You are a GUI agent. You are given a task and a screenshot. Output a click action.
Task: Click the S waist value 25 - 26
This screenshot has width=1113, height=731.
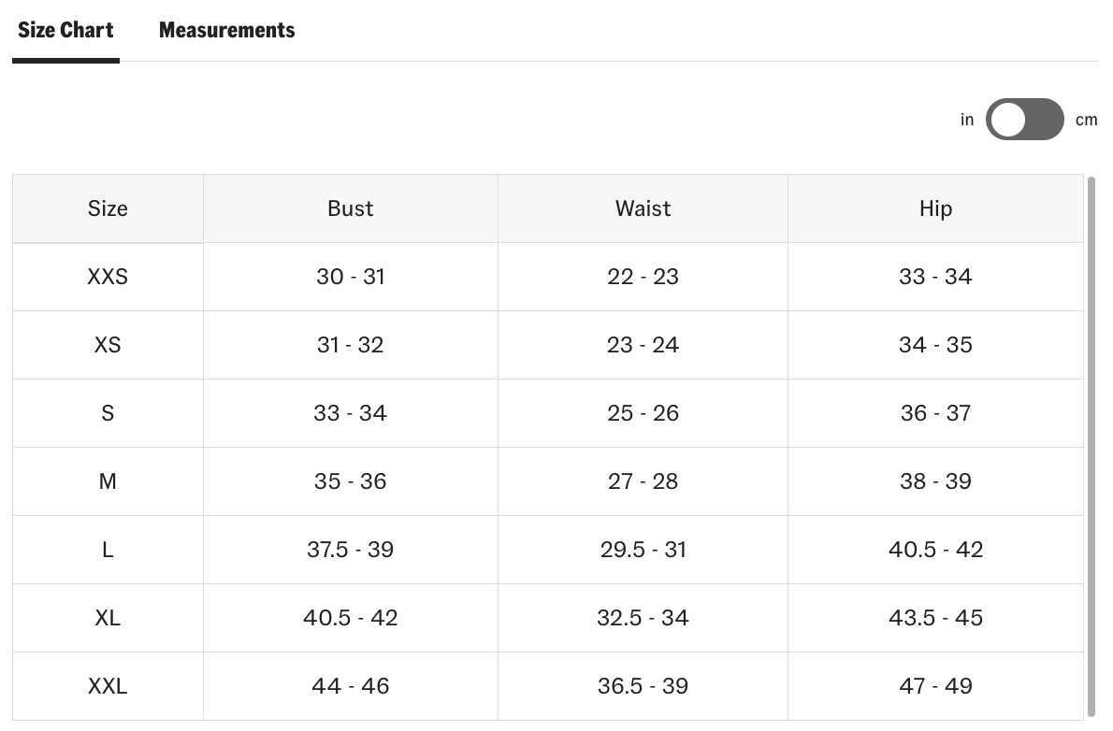coord(643,413)
